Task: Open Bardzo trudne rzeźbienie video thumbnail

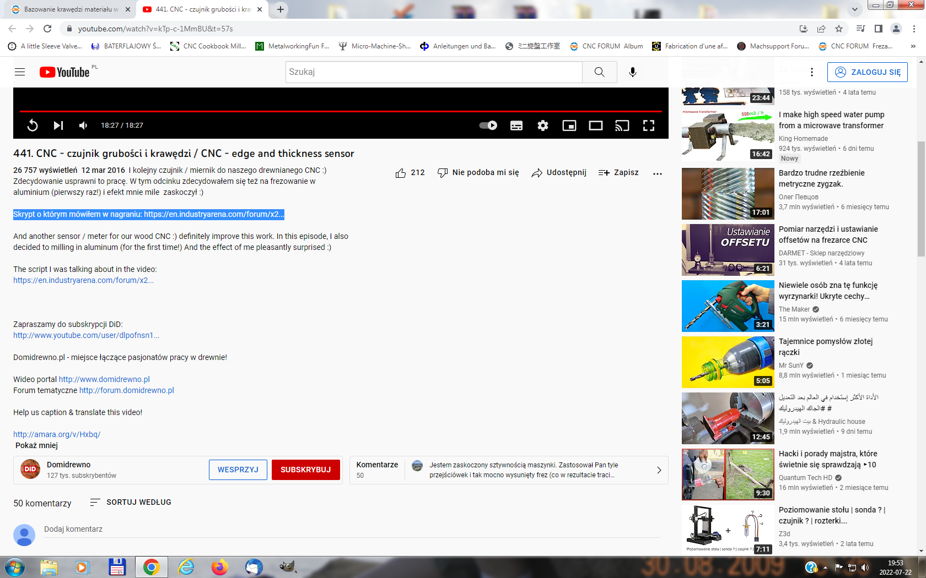Action: (728, 194)
